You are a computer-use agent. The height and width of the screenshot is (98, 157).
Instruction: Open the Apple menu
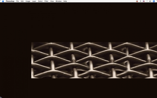point(3,1)
